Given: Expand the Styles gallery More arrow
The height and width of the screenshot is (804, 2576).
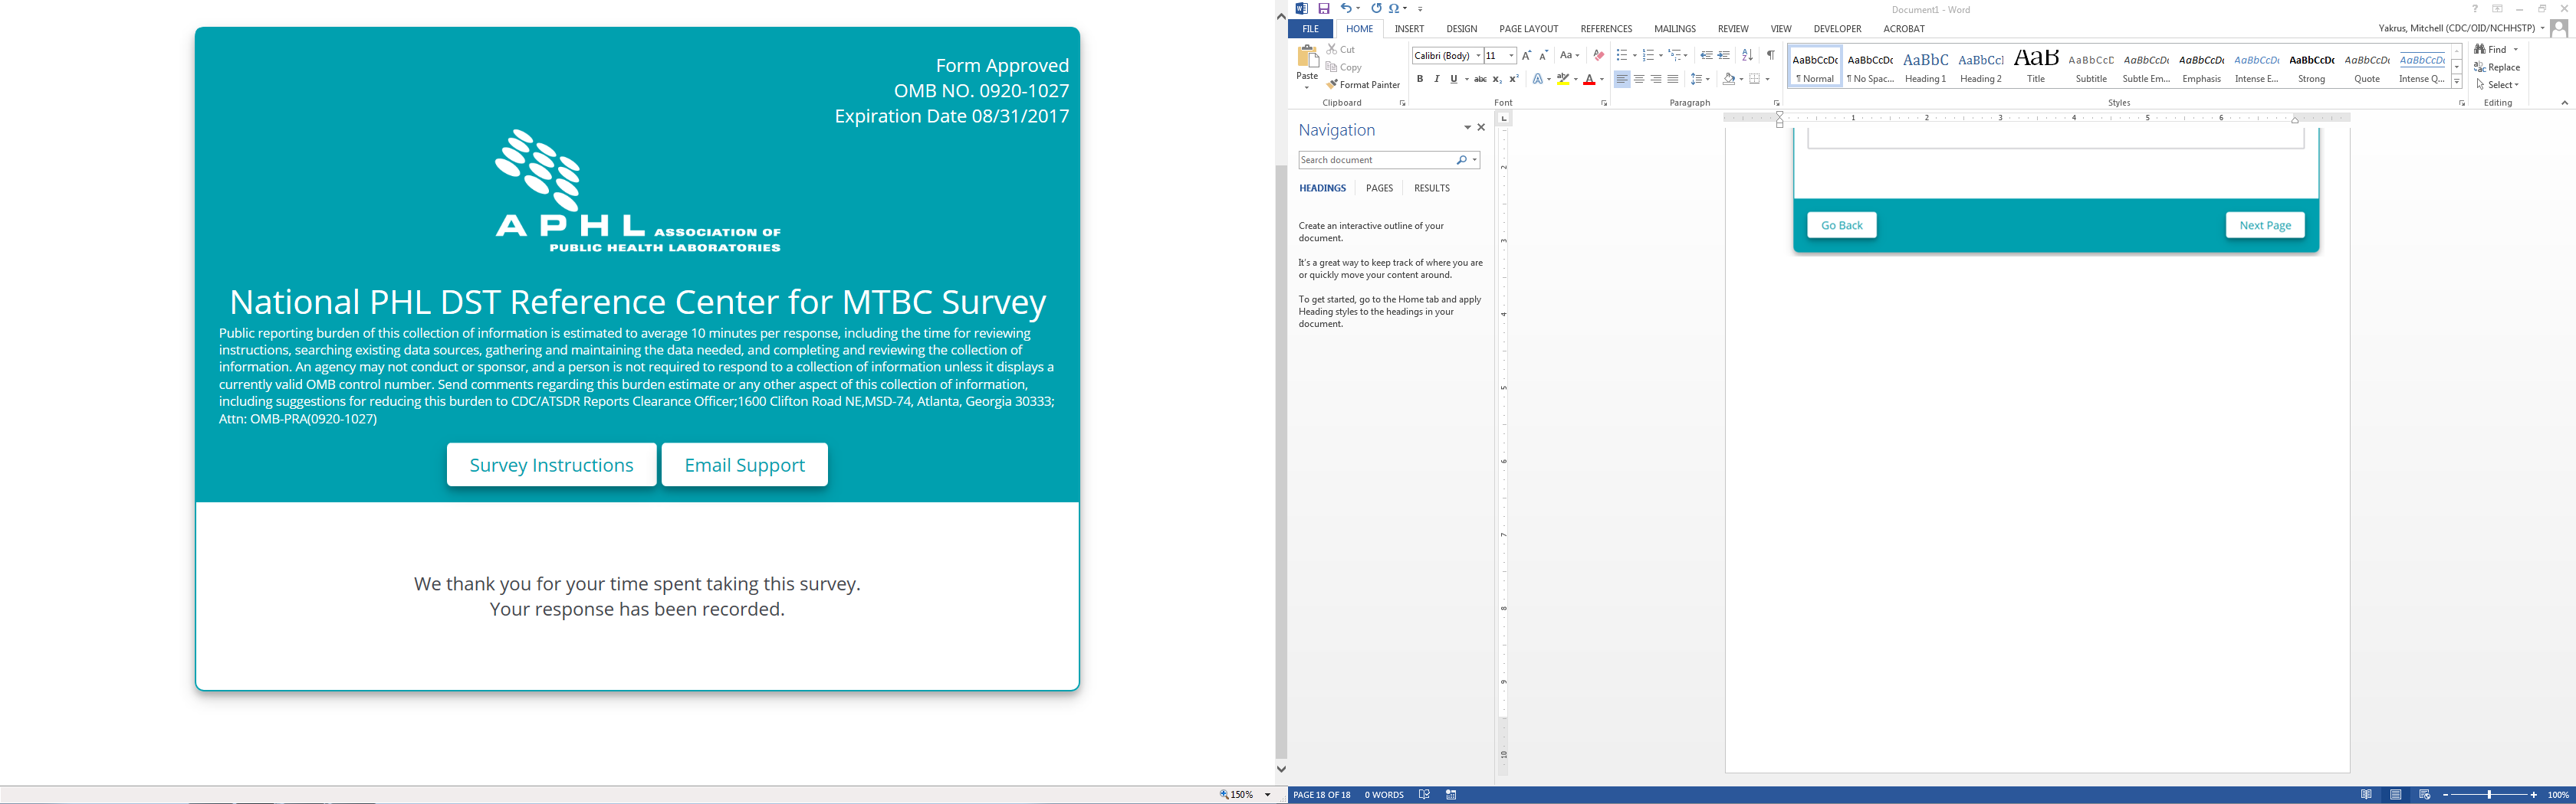Looking at the screenshot, I should pos(2457,82).
